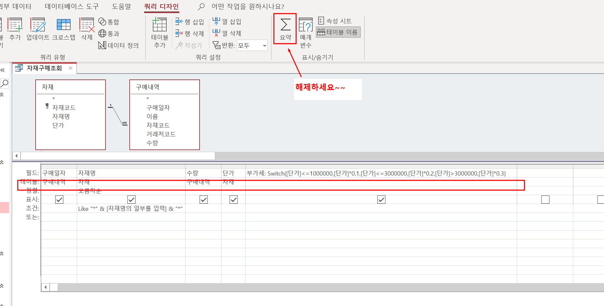Open the Help (도움말) ribbon tab
This screenshot has width=604, height=306.
[121, 7]
